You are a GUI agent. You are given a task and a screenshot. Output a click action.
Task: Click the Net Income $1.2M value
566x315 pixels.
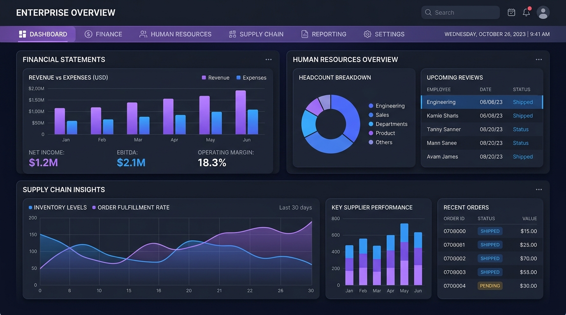[x=43, y=163]
